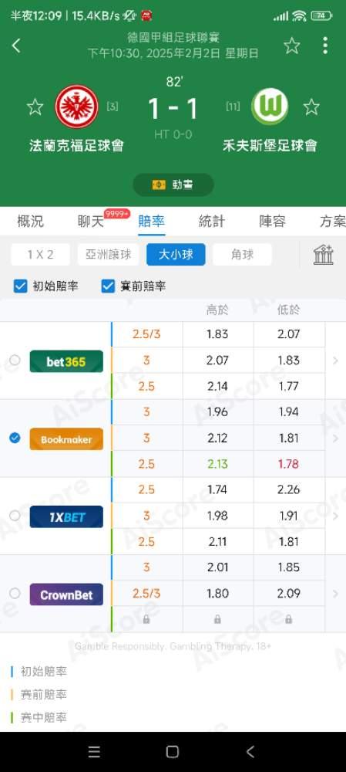Tap the 9999+ chat badge

click(117, 214)
